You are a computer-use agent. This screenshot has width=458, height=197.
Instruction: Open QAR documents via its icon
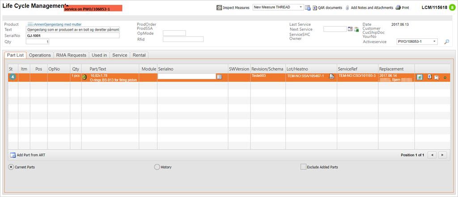click(x=314, y=8)
